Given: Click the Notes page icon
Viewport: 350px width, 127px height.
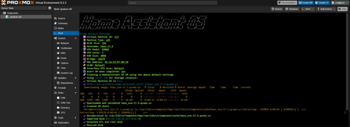Looking at the screenshot, I should tap(56, 28).
